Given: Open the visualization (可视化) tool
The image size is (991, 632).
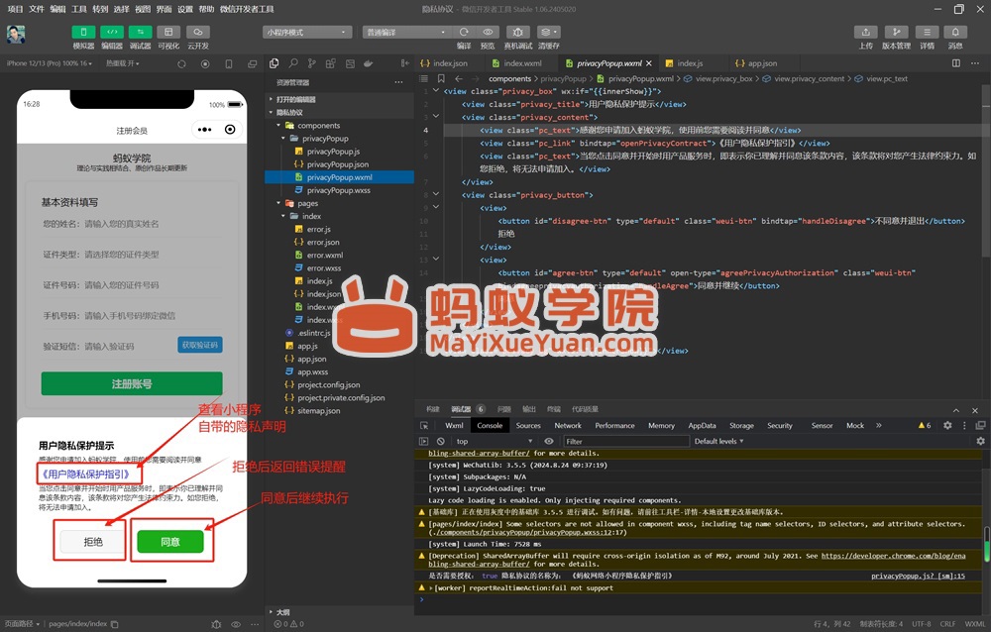Looking at the screenshot, I should pyautogui.click(x=168, y=33).
